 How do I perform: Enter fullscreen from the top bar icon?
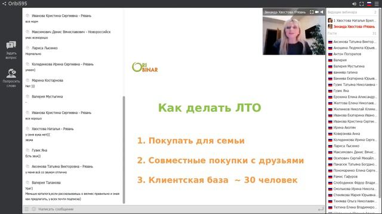(x=362, y=4)
